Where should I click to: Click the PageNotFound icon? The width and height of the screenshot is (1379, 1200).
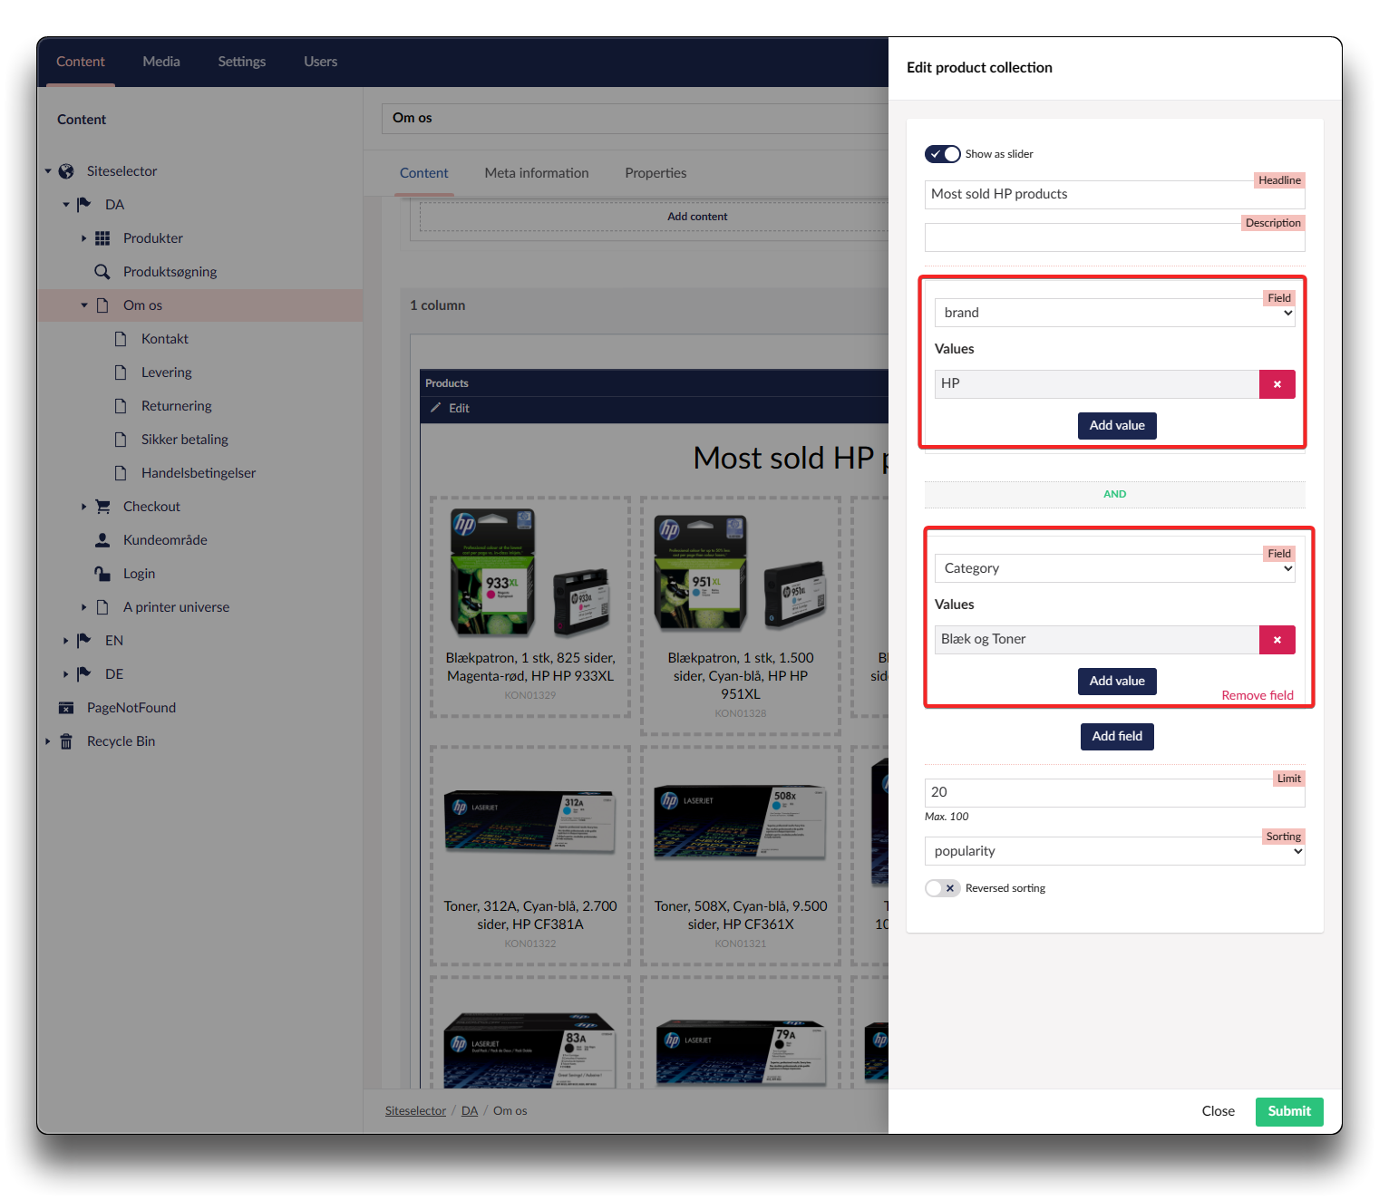coord(66,708)
